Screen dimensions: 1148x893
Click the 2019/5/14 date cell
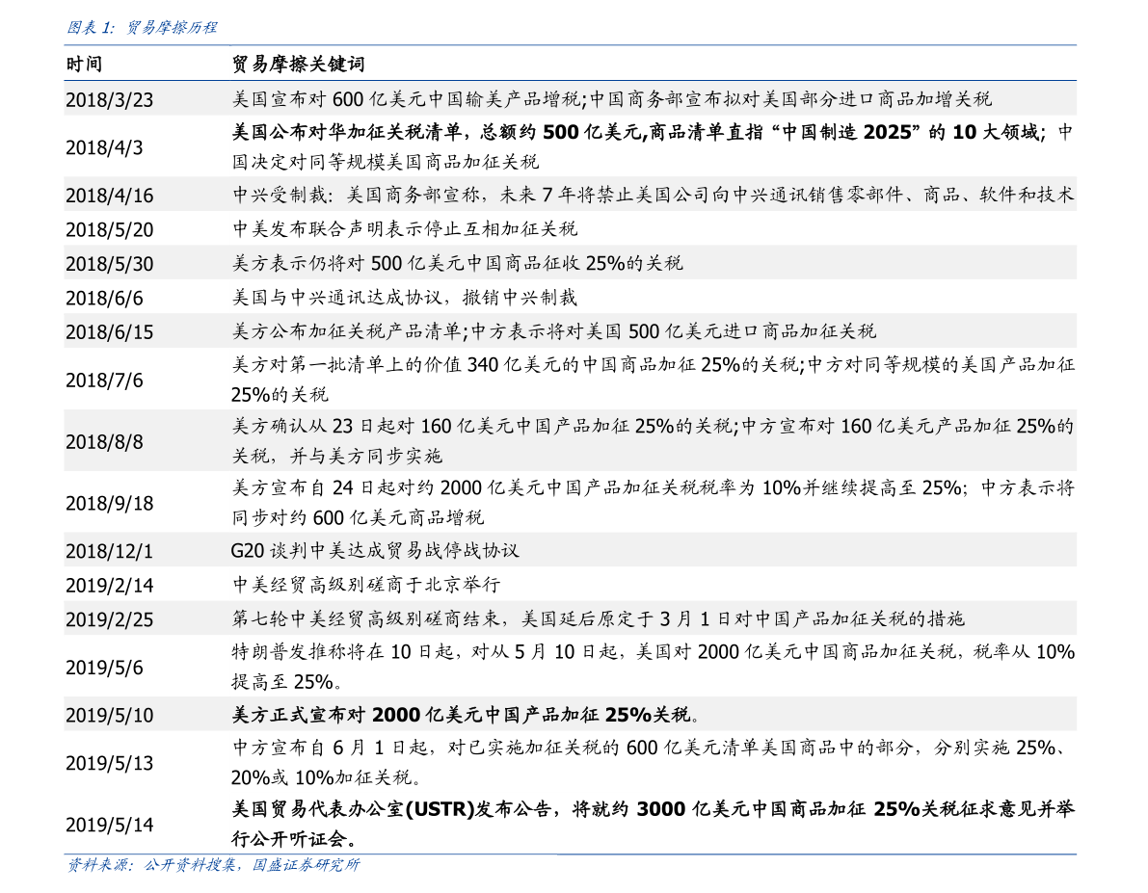pyautogui.click(x=110, y=825)
